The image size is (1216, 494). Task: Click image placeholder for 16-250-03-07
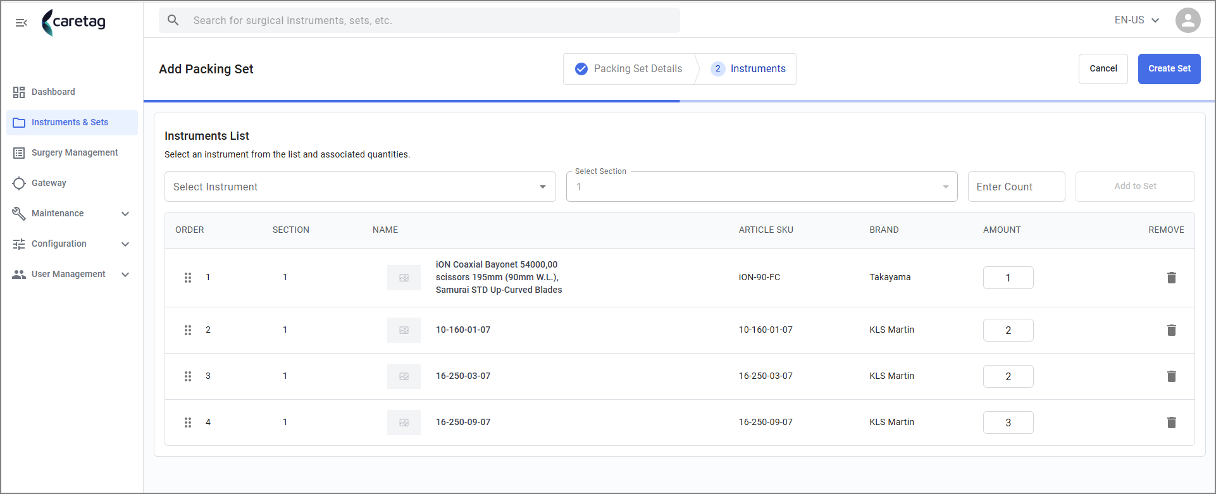(x=404, y=376)
